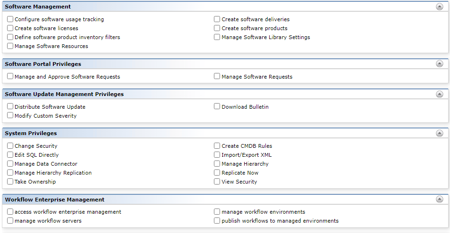
Task: Collapse Workflow Enterprise Management section
Action: pos(440,199)
